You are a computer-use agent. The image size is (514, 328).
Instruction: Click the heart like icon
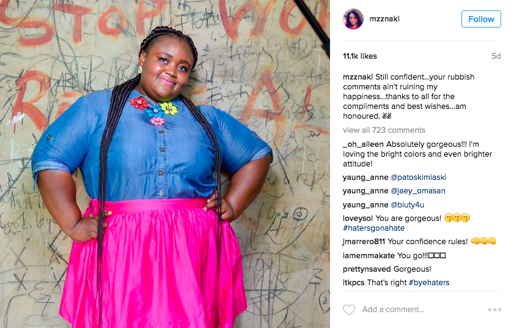[349, 310]
